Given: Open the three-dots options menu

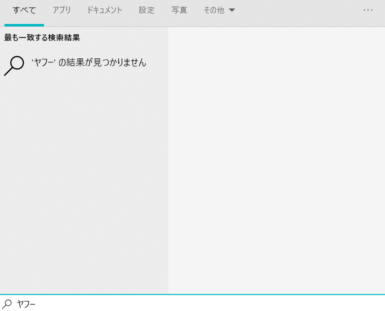Looking at the screenshot, I should 368,10.
